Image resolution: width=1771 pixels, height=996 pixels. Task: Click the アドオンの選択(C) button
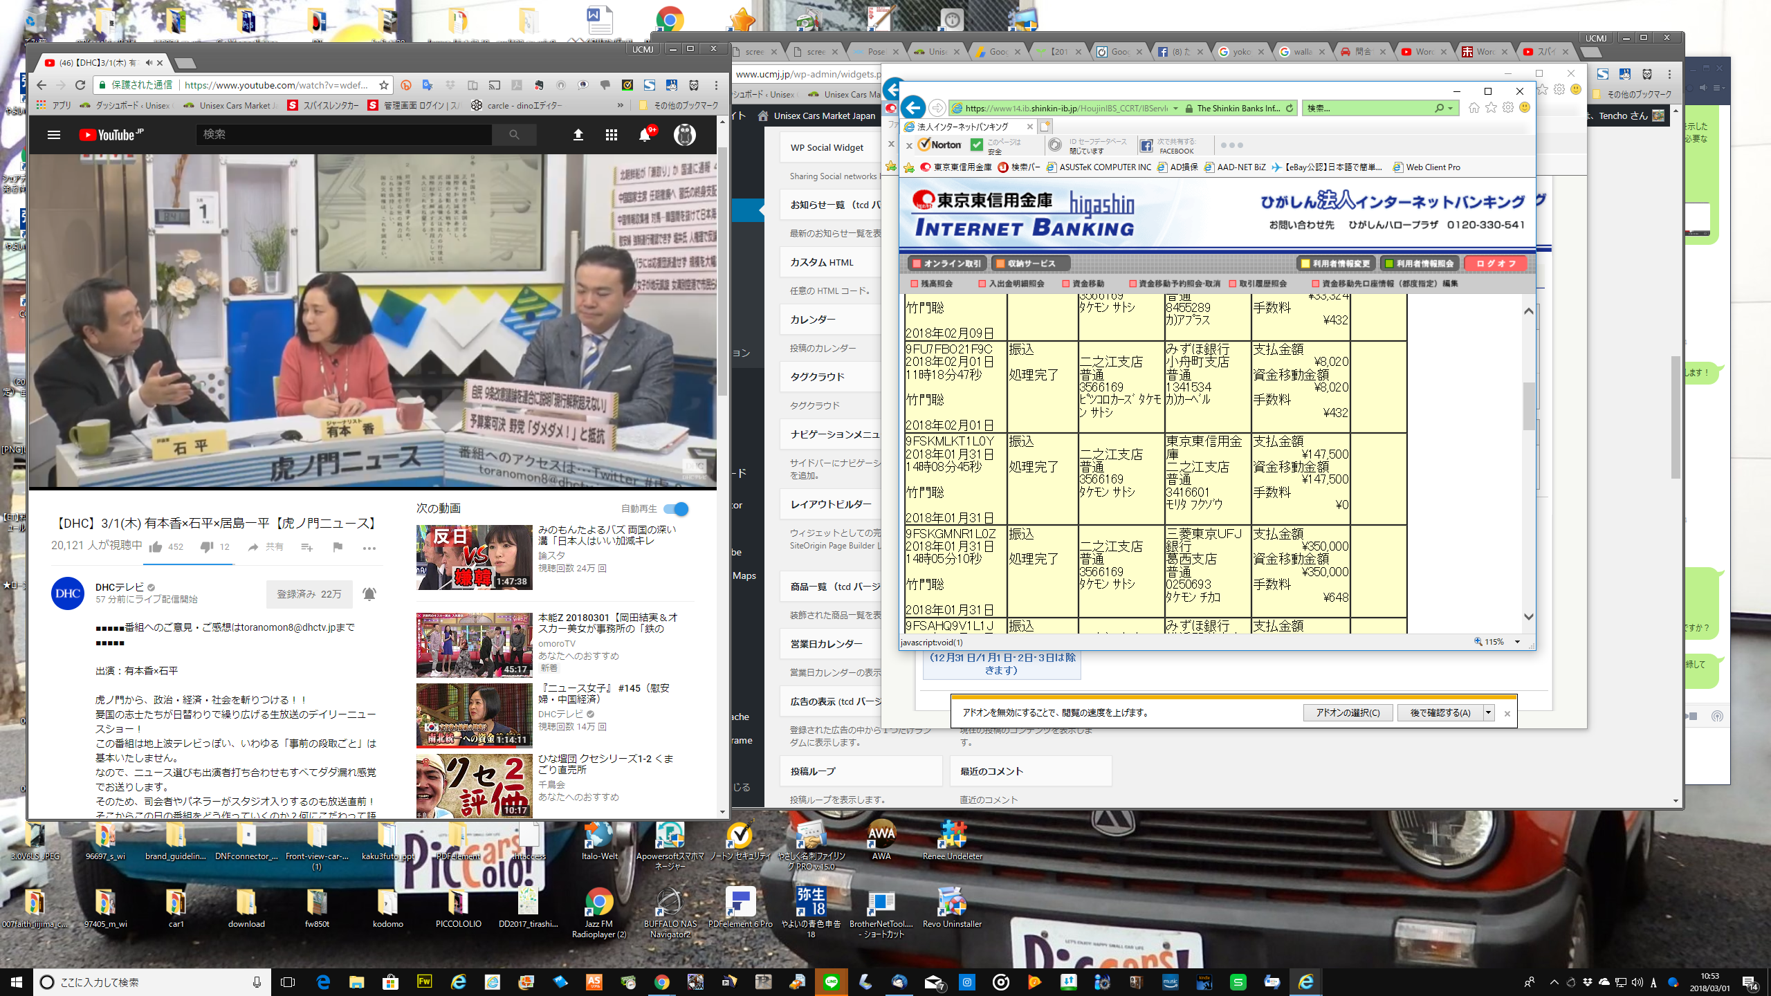tap(1348, 712)
